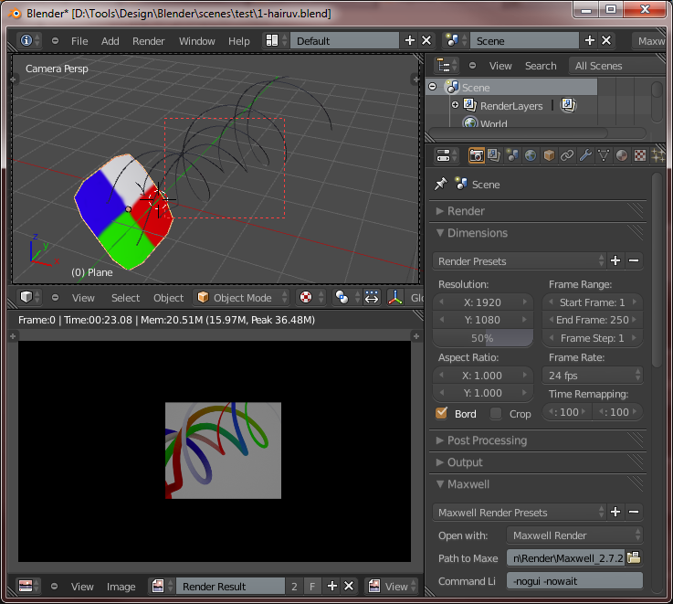The height and width of the screenshot is (604, 673).
Task: Open the Maxwell Render Presets dropdown
Action: 520,512
